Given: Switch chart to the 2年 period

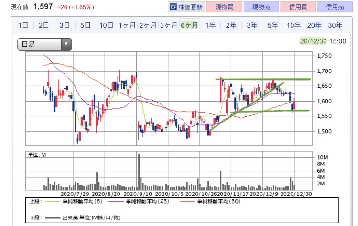Looking at the screenshot, I should click(x=231, y=25).
